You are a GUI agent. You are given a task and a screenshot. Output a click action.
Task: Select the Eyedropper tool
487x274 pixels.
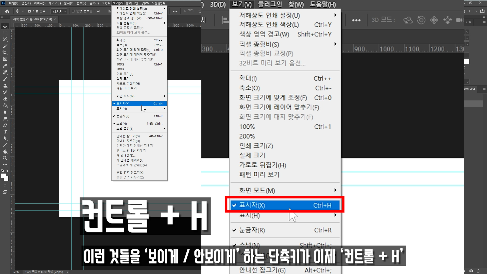point(5,66)
